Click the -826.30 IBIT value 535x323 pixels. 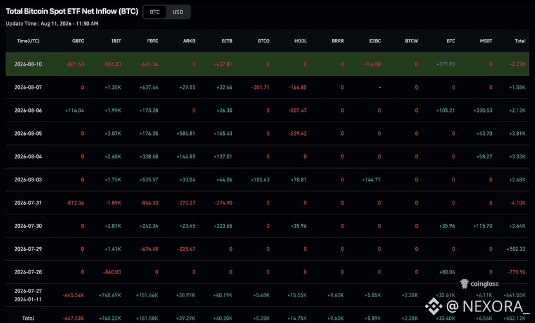pos(112,64)
